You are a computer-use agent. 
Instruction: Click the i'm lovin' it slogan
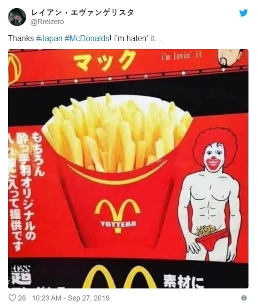click(x=182, y=55)
